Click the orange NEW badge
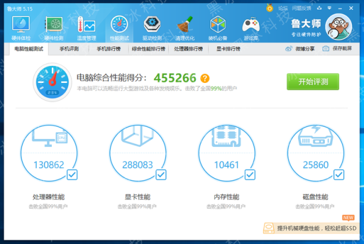Image resolution: width=364 pixels, height=244 pixels. (x=348, y=218)
